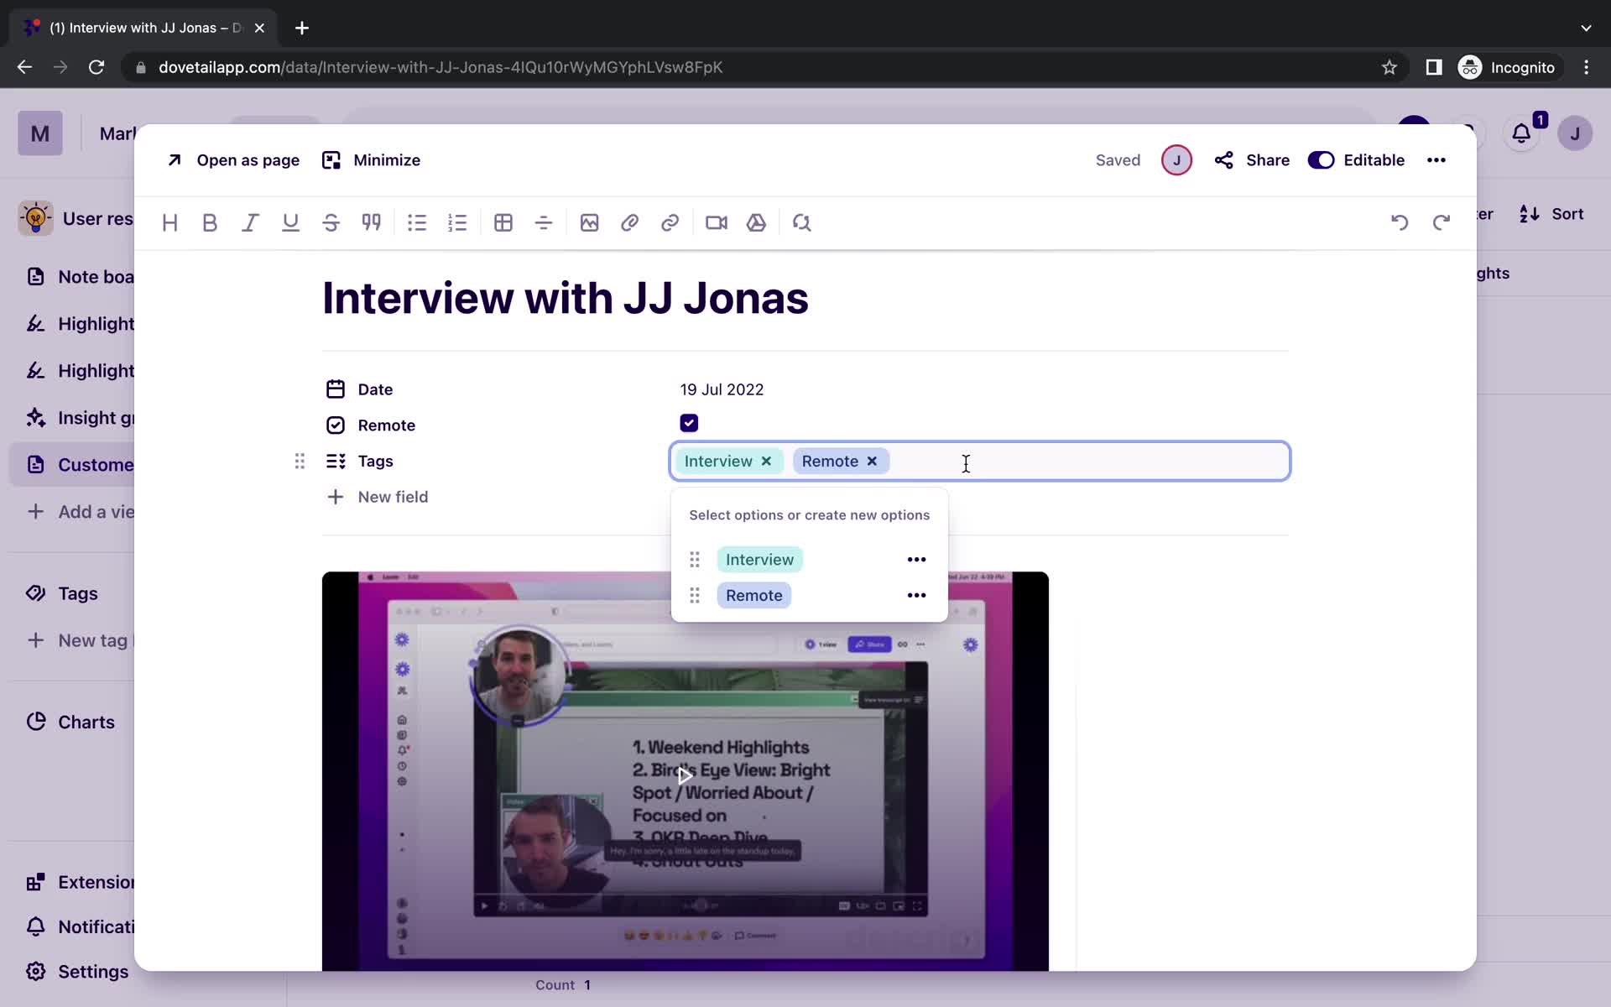The image size is (1611, 1007).
Task: Select the Interview option from dropdown
Action: [759, 559]
